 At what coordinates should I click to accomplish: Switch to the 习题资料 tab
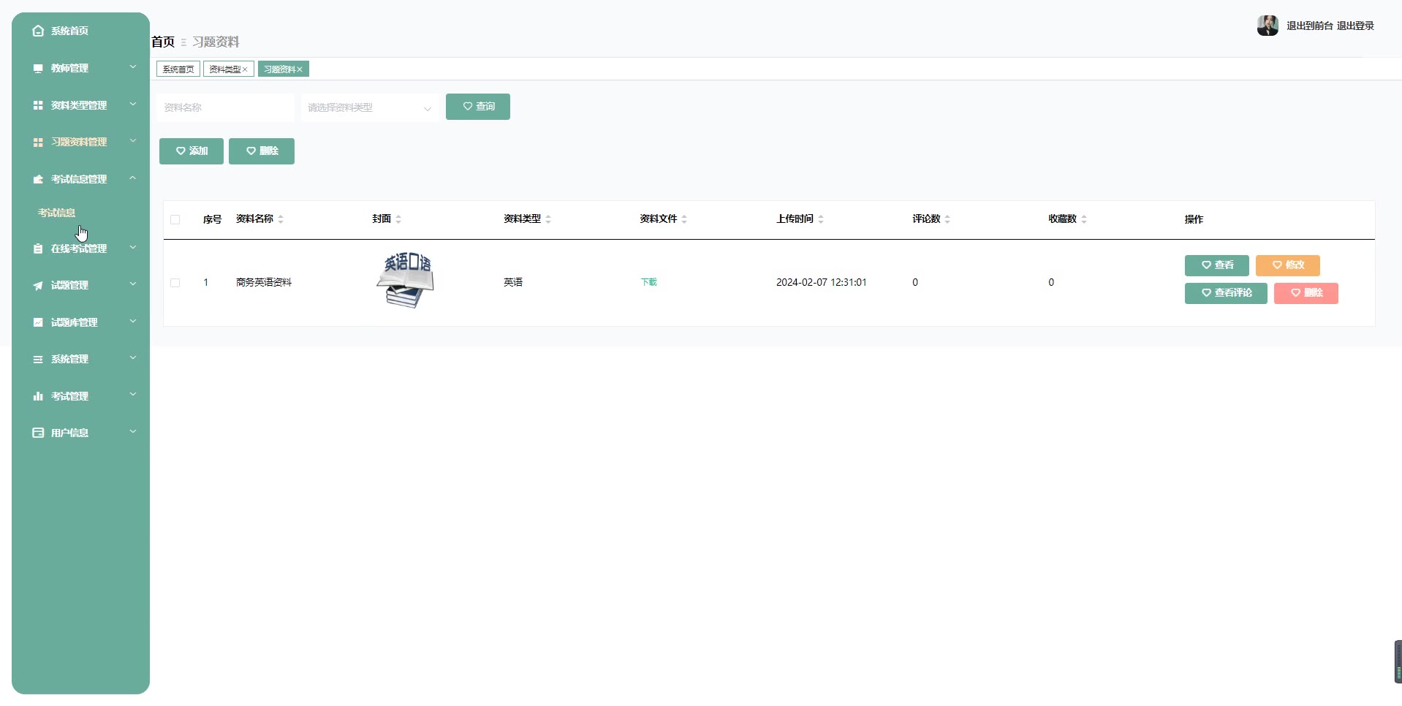[279, 69]
